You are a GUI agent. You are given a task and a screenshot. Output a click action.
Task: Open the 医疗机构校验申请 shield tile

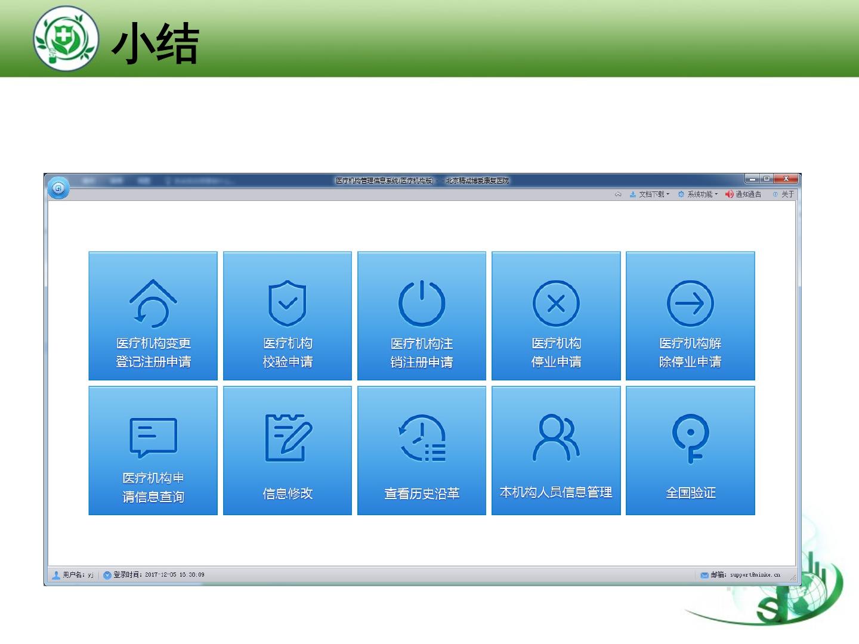[x=288, y=316]
